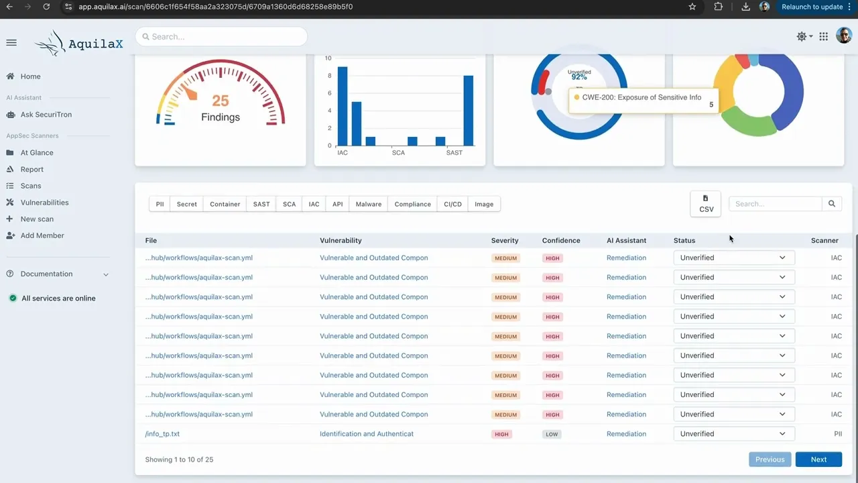This screenshot has height=483, width=858.
Task: Open the user profile avatar
Action: click(844, 36)
